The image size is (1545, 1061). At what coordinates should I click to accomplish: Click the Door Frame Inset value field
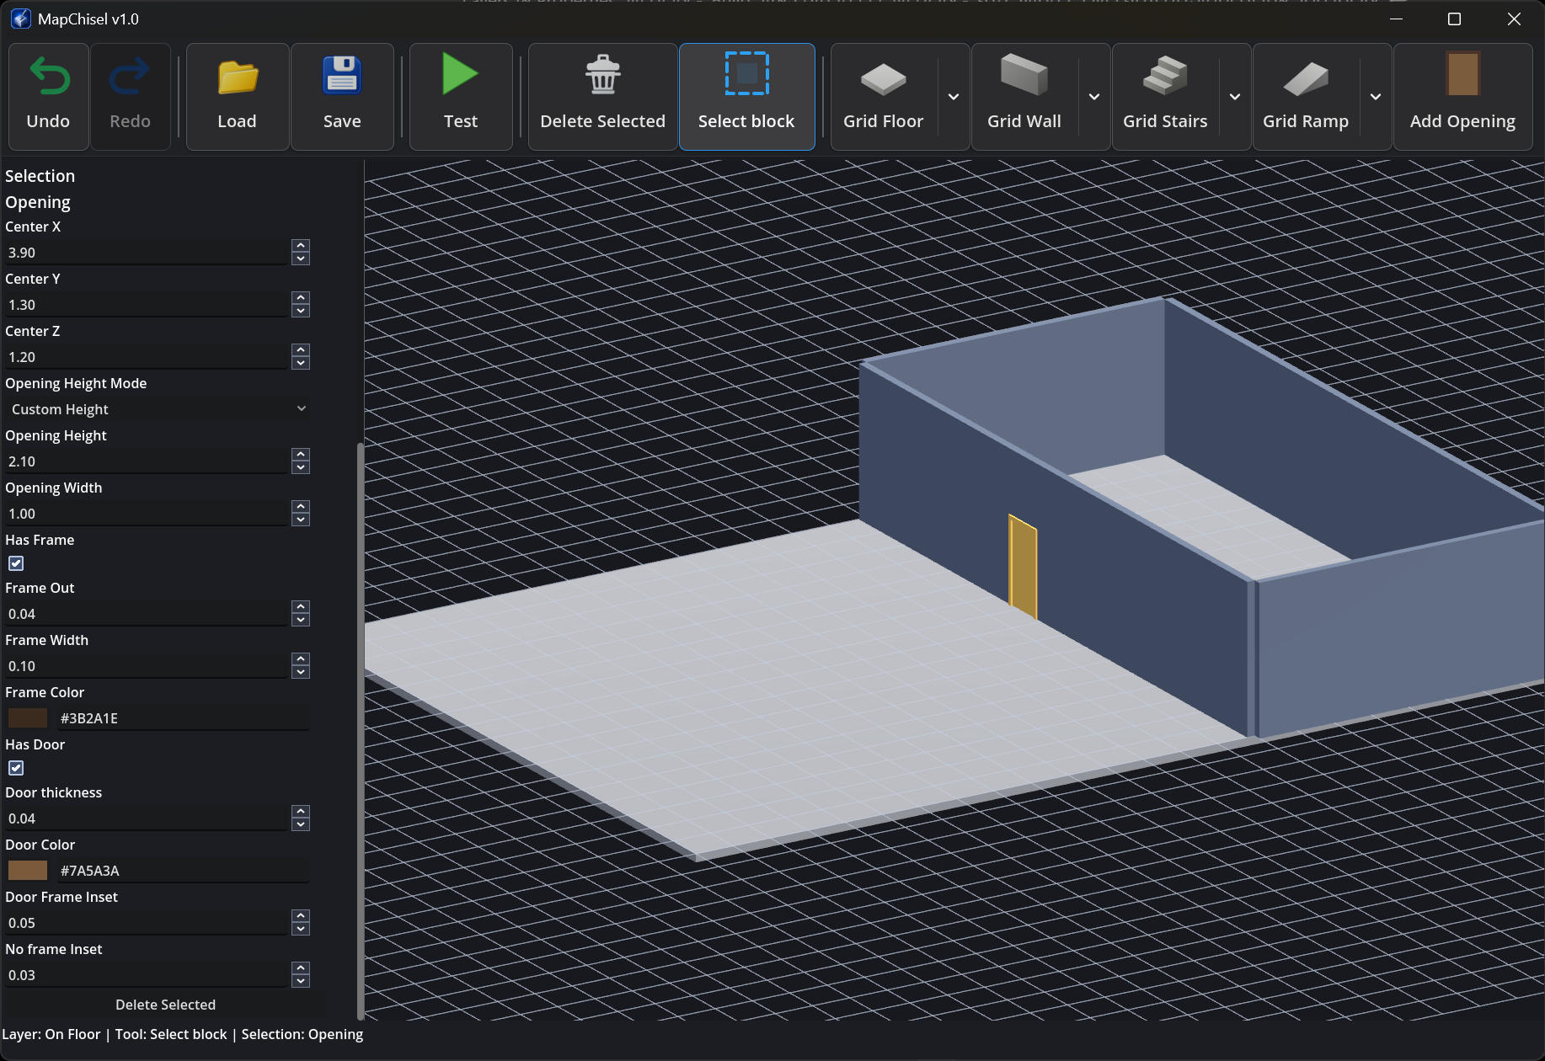(x=147, y=923)
